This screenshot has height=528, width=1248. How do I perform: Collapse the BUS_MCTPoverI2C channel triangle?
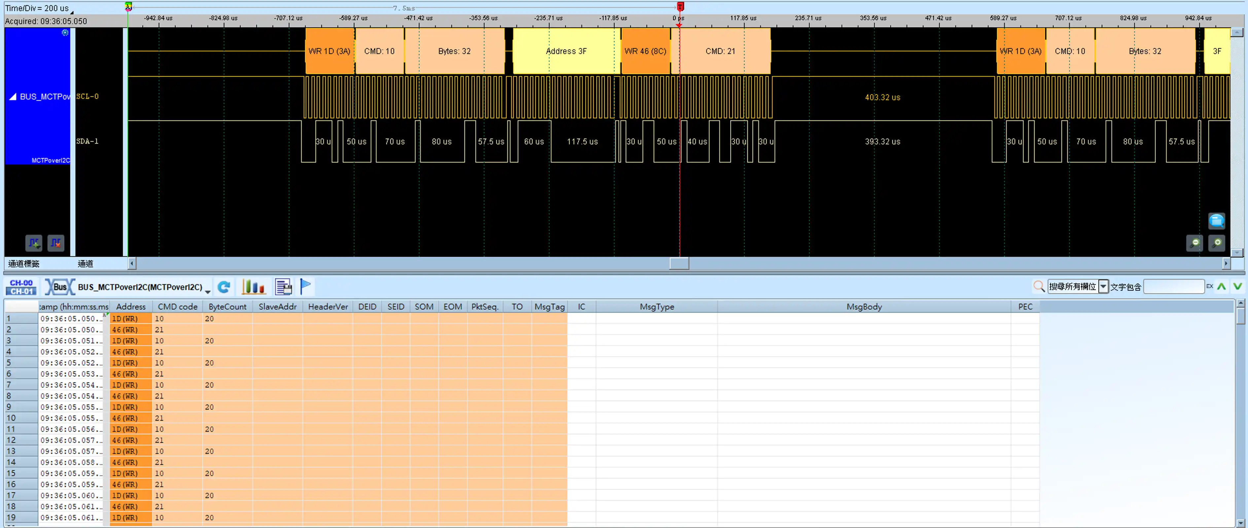pyautogui.click(x=13, y=97)
